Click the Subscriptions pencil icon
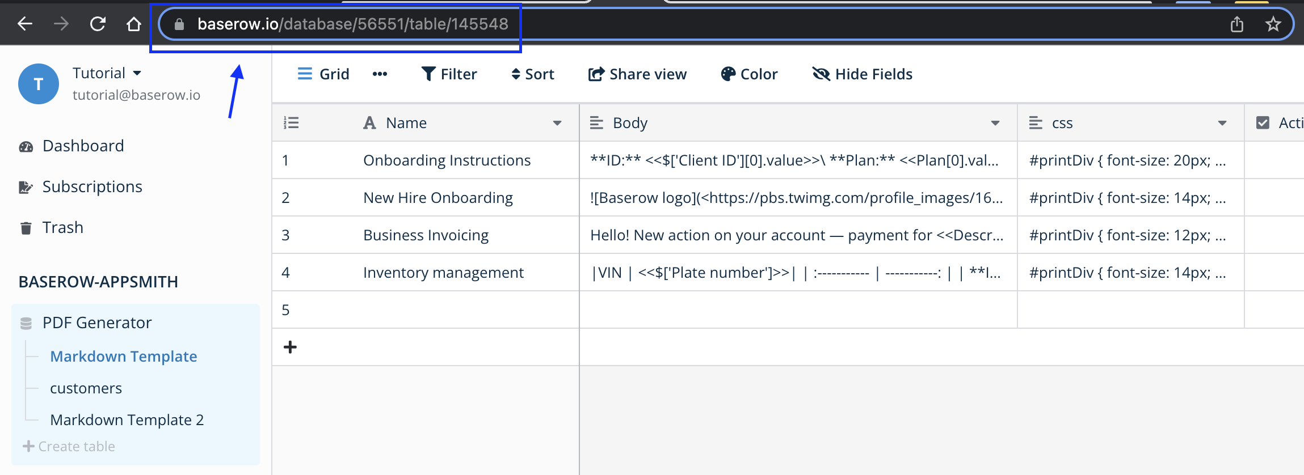Screen dimensions: 1304x475 click(26, 187)
